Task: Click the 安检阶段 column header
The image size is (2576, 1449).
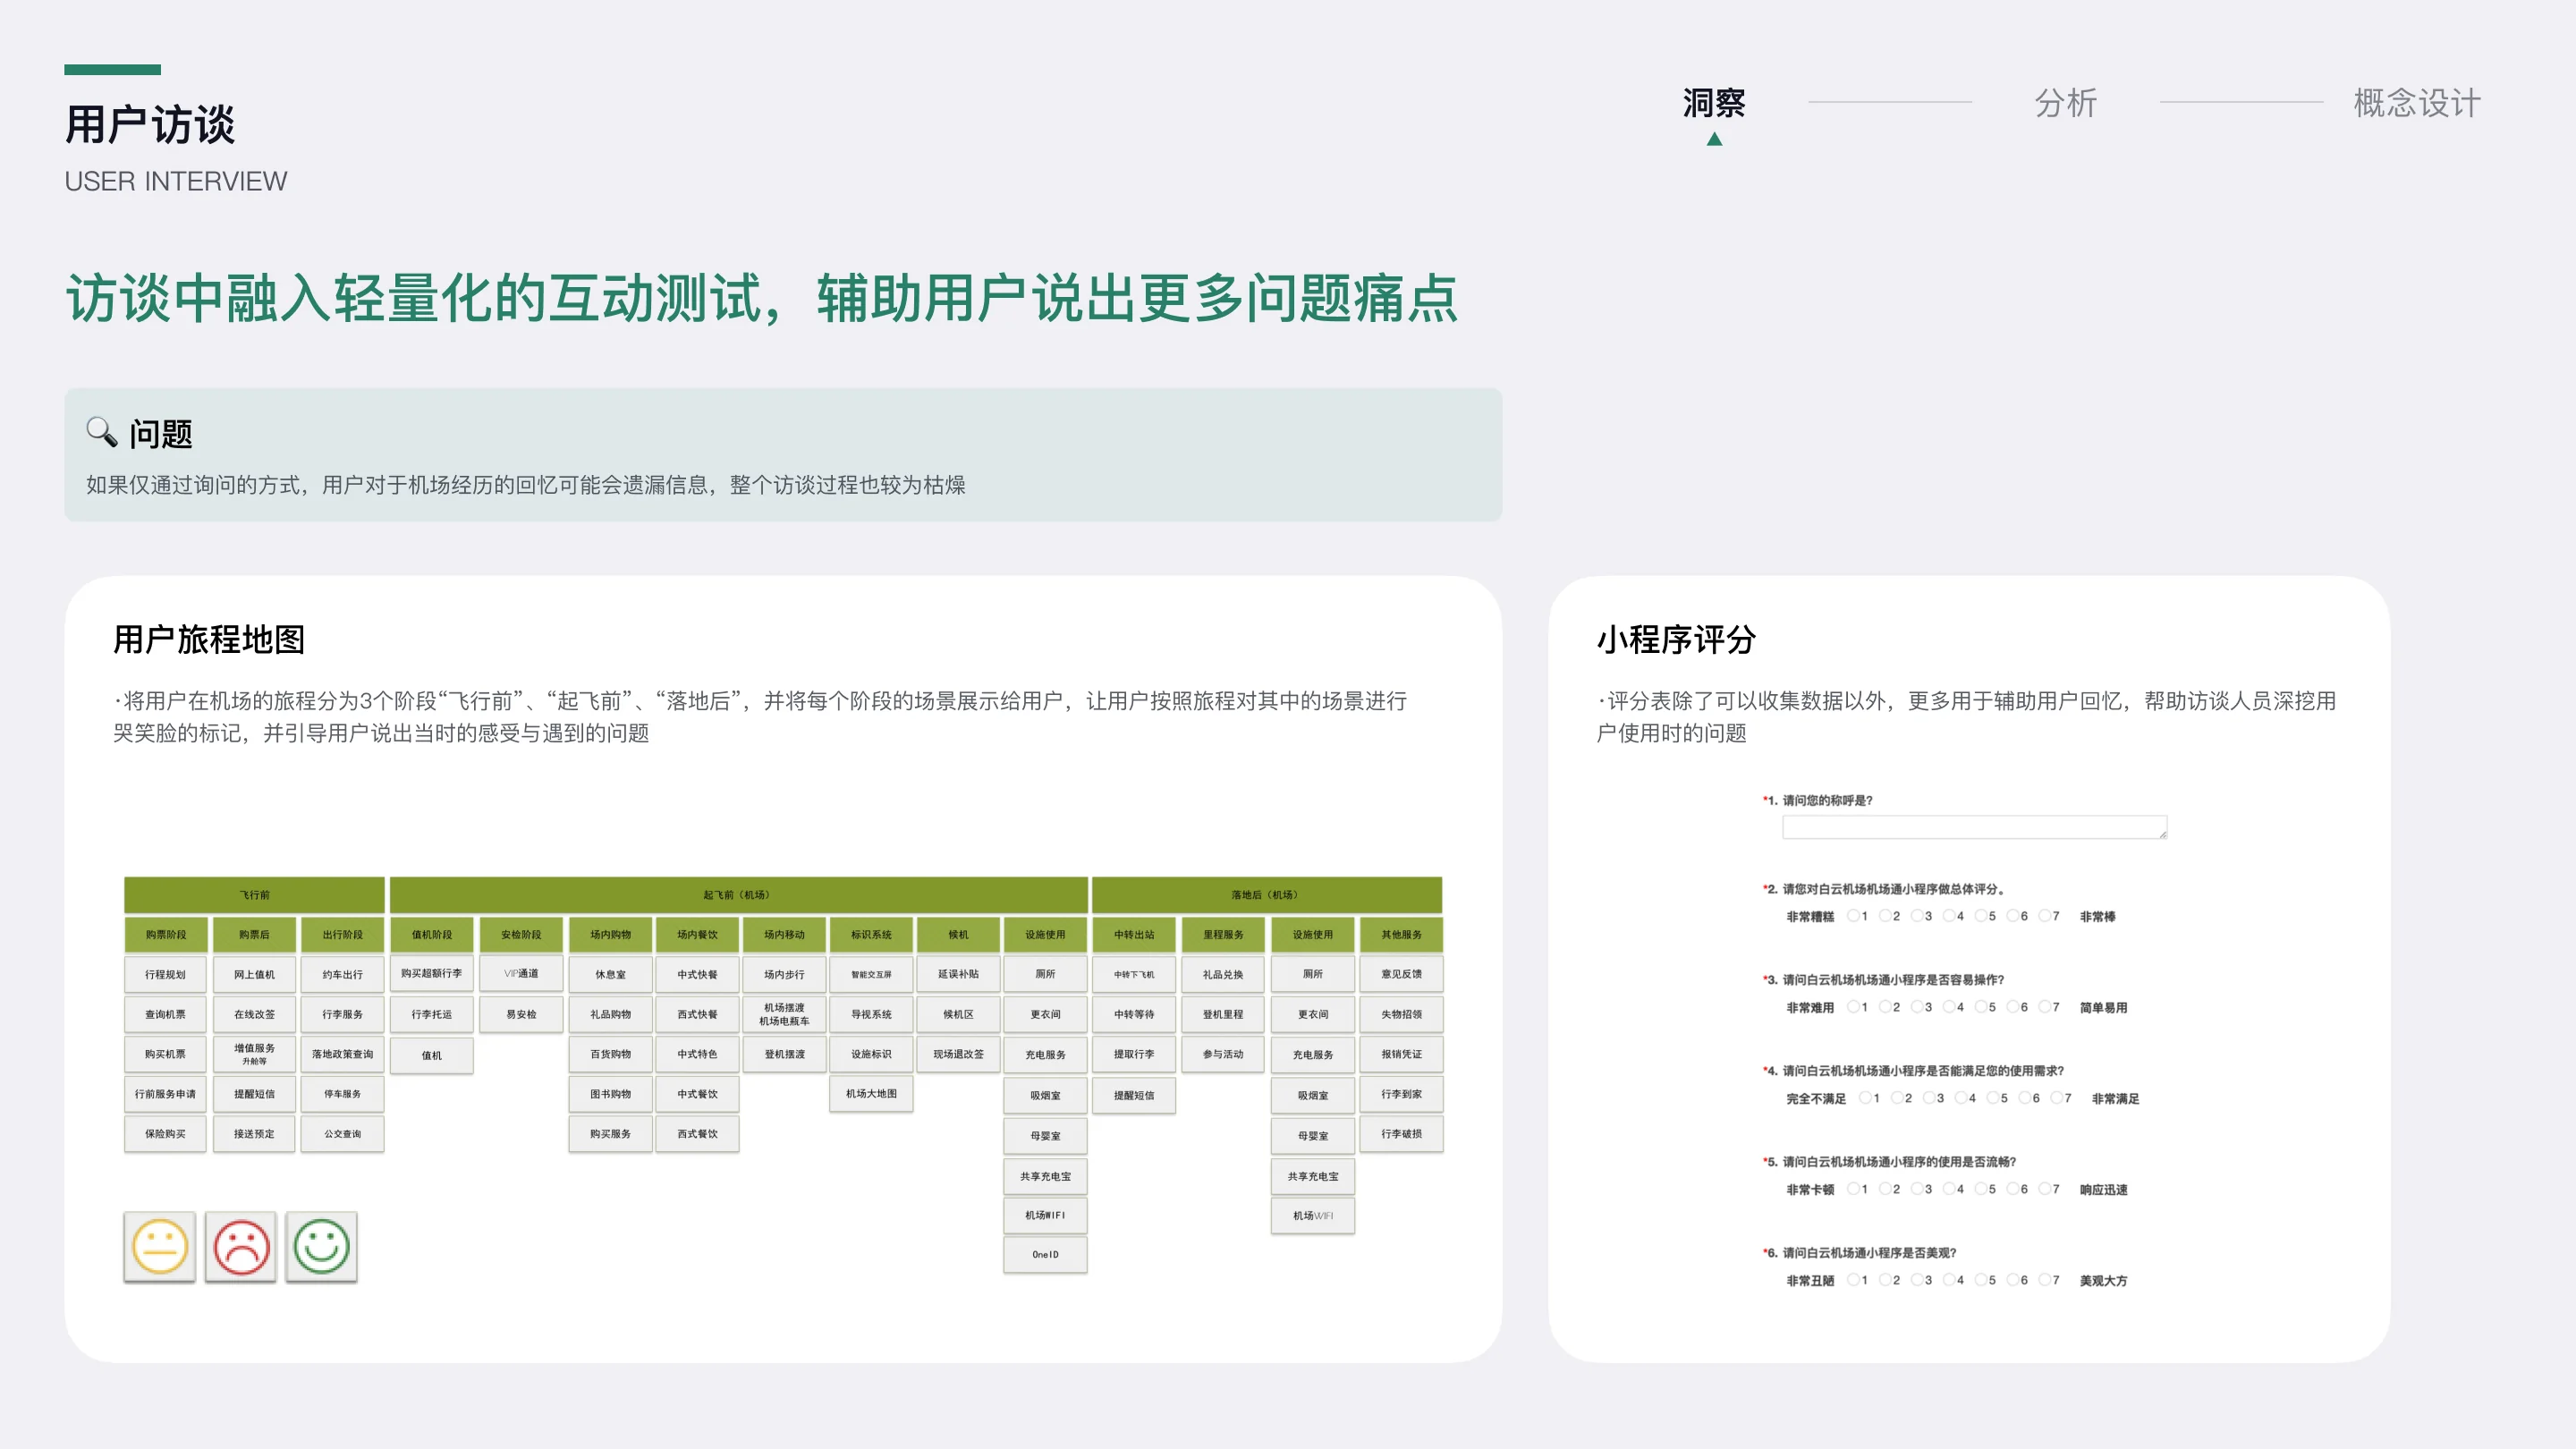Action: pyautogui.click(x=521, y=934)
